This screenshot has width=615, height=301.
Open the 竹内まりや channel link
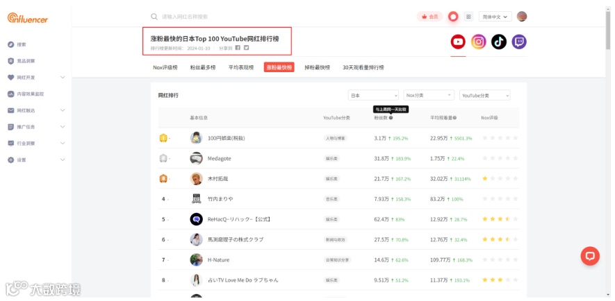point(220,199)
